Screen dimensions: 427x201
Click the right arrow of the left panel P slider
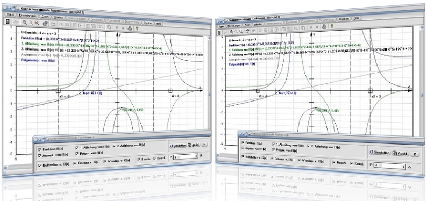pyautogui.click(x=196, y=156)
